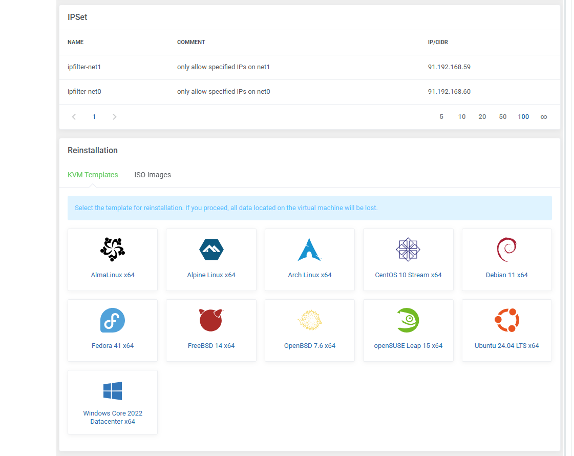Click the Arch Linux logo icon
574x456 pixels.
click(309, 250)
